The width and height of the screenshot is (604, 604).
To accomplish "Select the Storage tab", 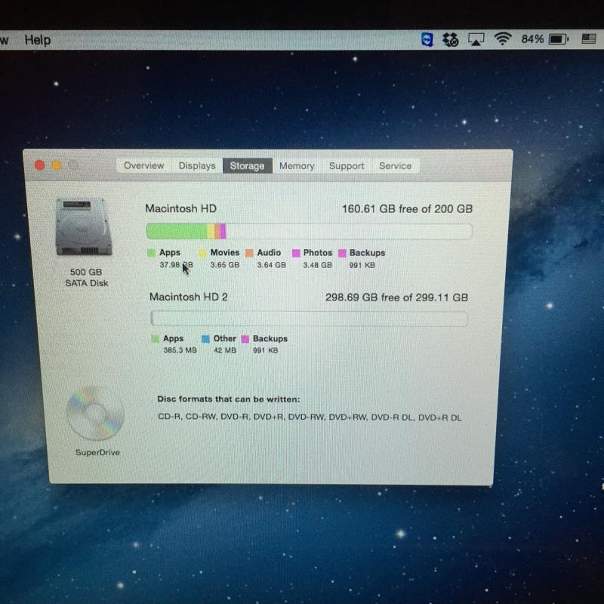I will tap(247, 165).
